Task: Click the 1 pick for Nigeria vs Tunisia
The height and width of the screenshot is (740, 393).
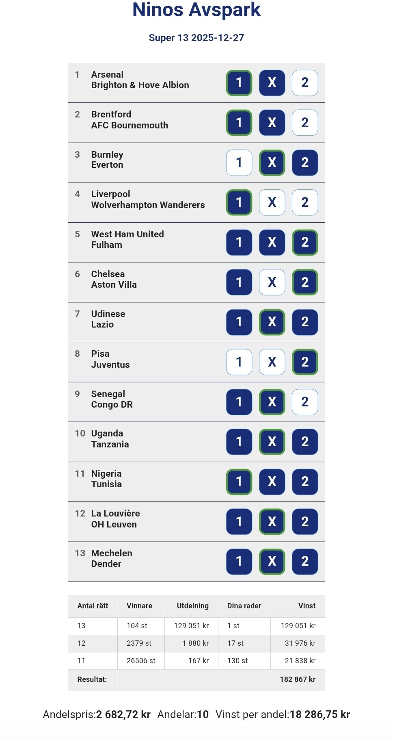Action: [239, 482]
